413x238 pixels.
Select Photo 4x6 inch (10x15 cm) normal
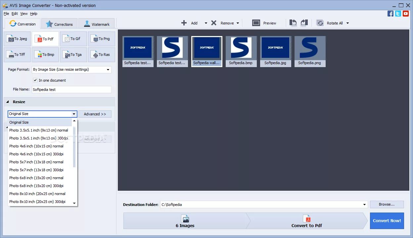tap(40, 146)
